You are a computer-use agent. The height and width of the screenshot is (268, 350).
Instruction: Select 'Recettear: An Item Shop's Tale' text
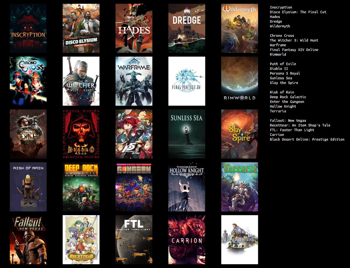[x=300, y=125]
